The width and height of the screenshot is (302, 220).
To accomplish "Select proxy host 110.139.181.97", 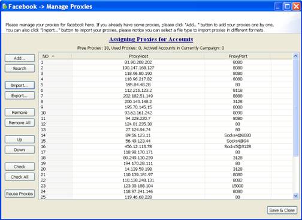I will 138,174.
